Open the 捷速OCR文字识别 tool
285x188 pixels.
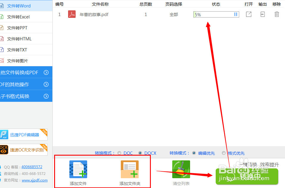pyautogui.click(x=24, y=150)
